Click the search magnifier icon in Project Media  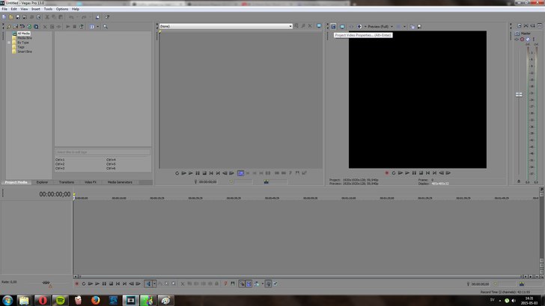pos(106,26)
